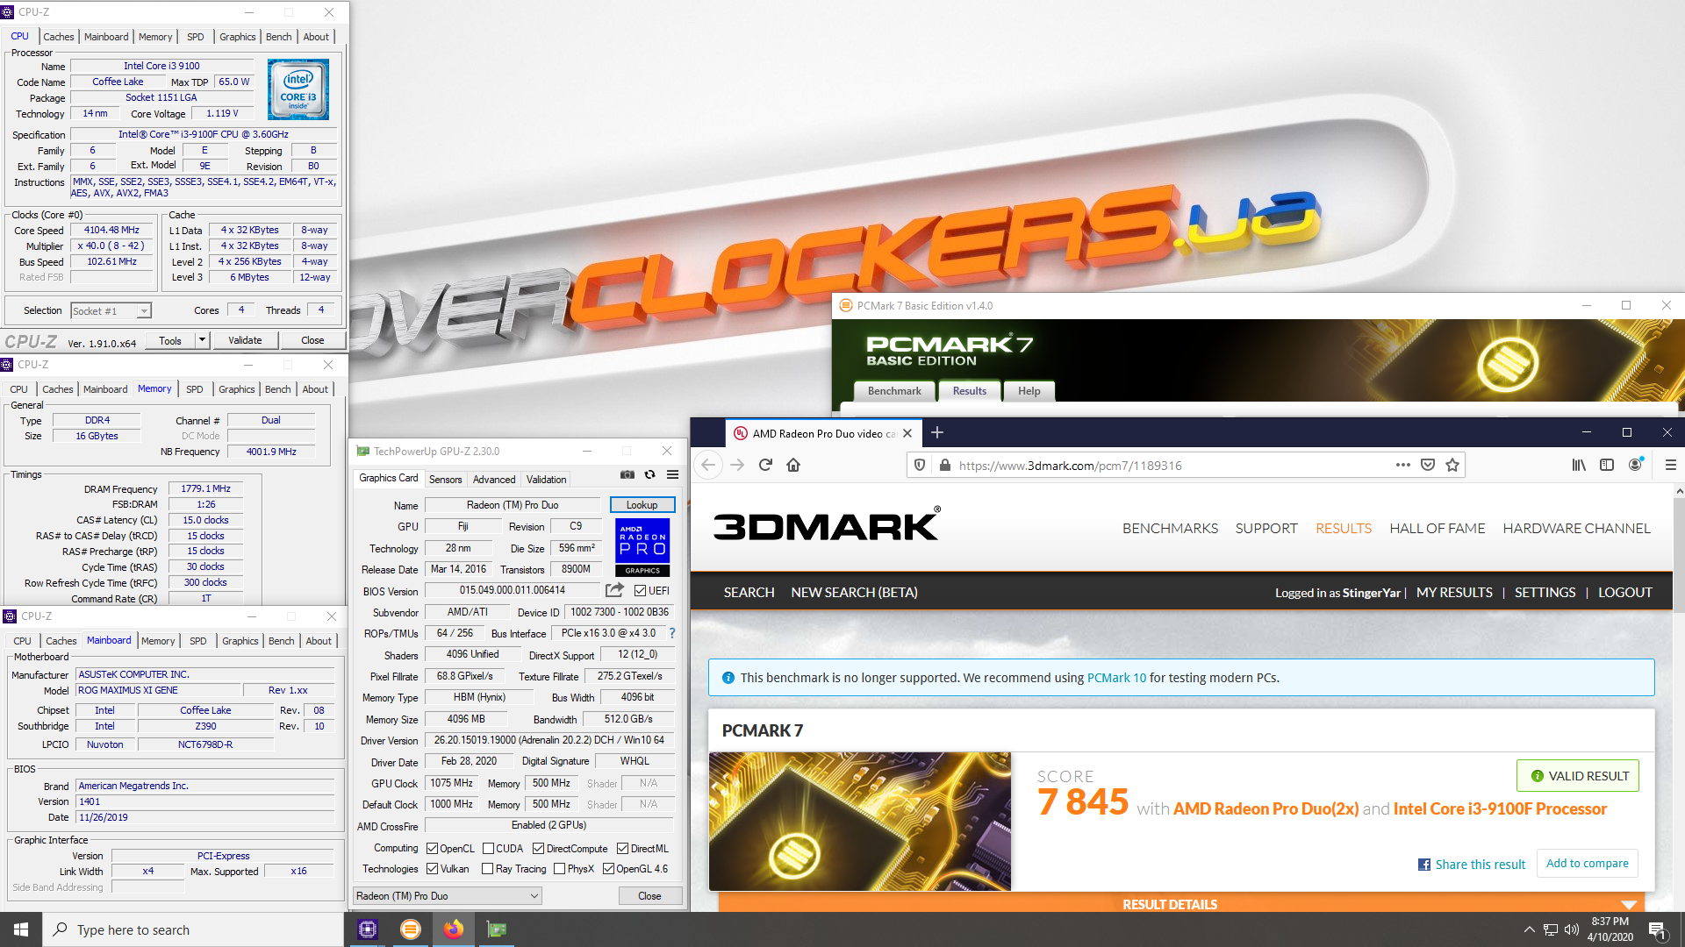Screen dimensions: 1685x947
Task: Click the 3DMARK logo
Action: tap(827, 524)
